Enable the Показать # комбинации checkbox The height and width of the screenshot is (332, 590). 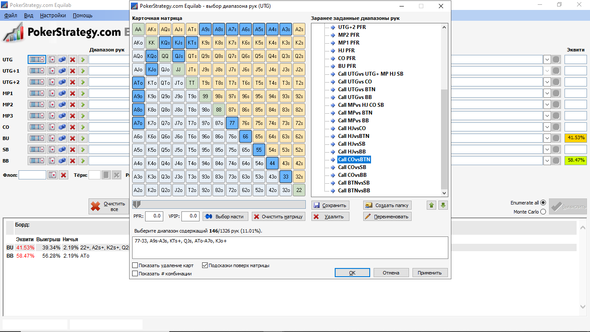coord(135,274)
